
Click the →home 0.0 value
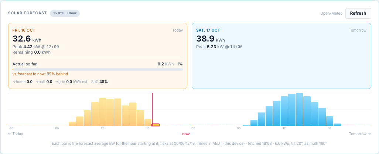[22, 82]
